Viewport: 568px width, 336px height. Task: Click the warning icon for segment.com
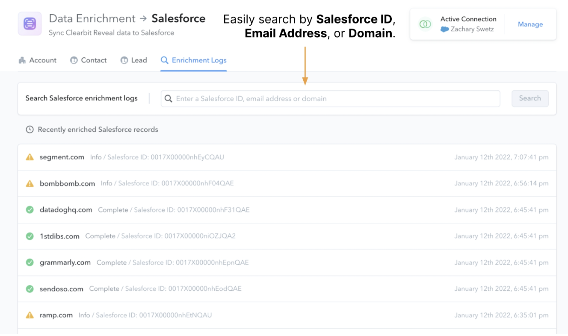point(30,157)
